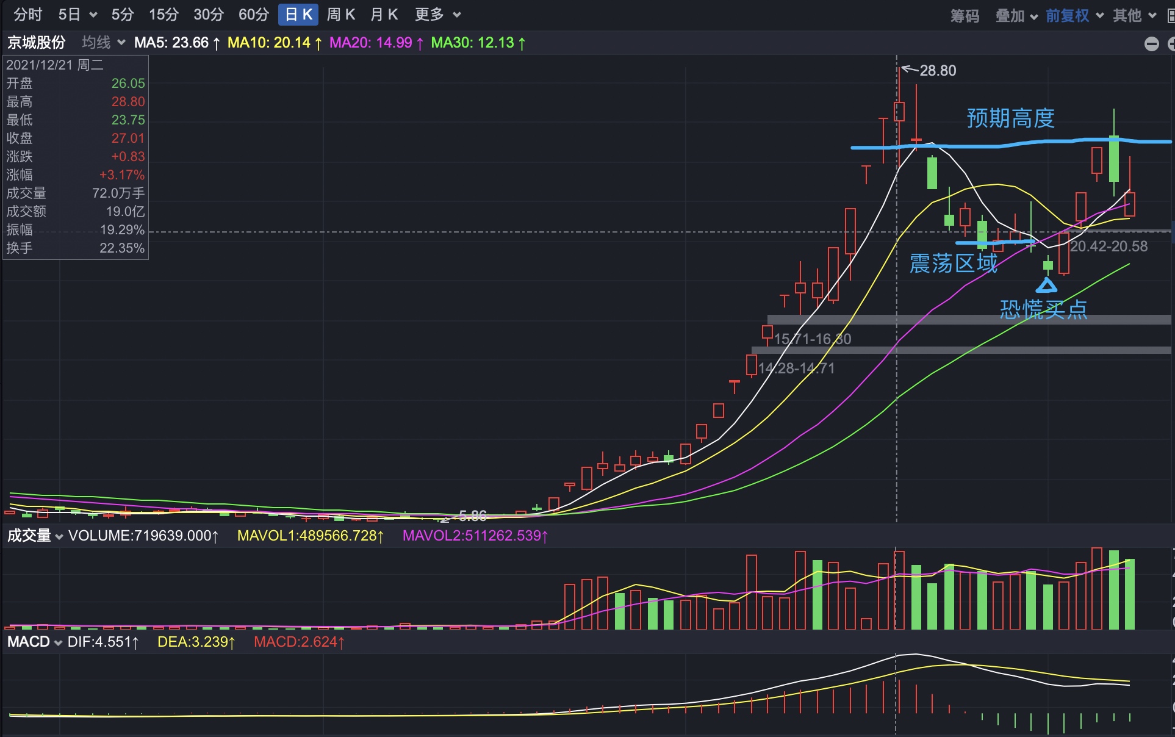The height and width of the screenshot is (737, 1175).
Task: Click the 筹码 chip distribution button
Action: click(965, 15)
